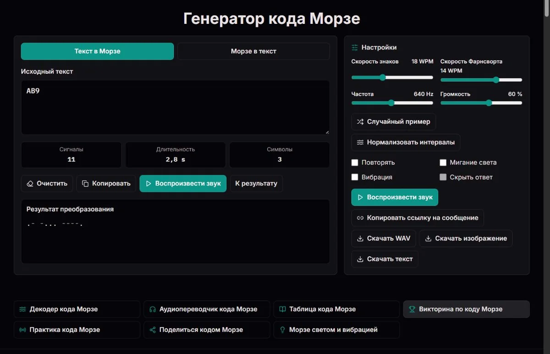Click the 18 WPM value

click(x=422, y=61)
